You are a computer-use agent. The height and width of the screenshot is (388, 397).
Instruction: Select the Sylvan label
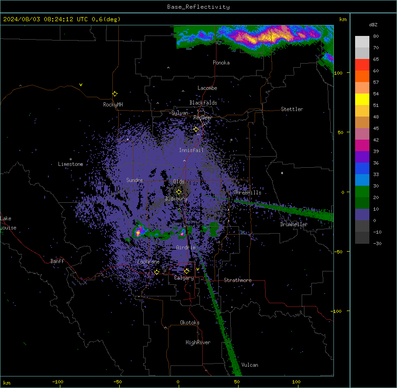[180, 113]
